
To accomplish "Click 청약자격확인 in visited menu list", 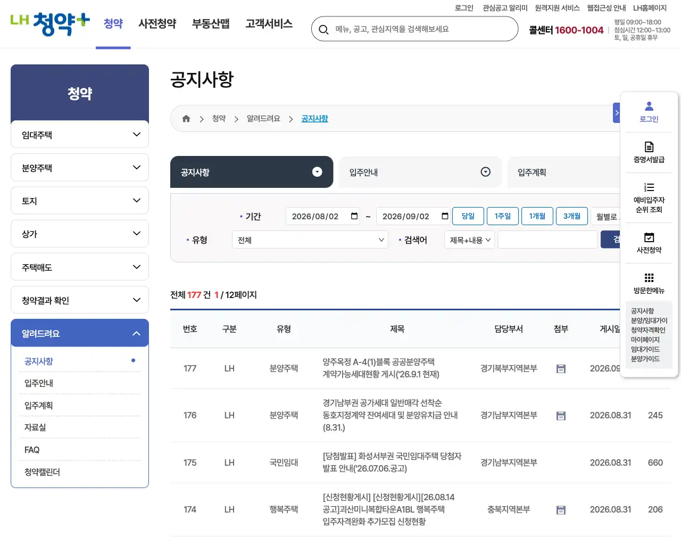I will pyautogui.click(x=648, y=330).
